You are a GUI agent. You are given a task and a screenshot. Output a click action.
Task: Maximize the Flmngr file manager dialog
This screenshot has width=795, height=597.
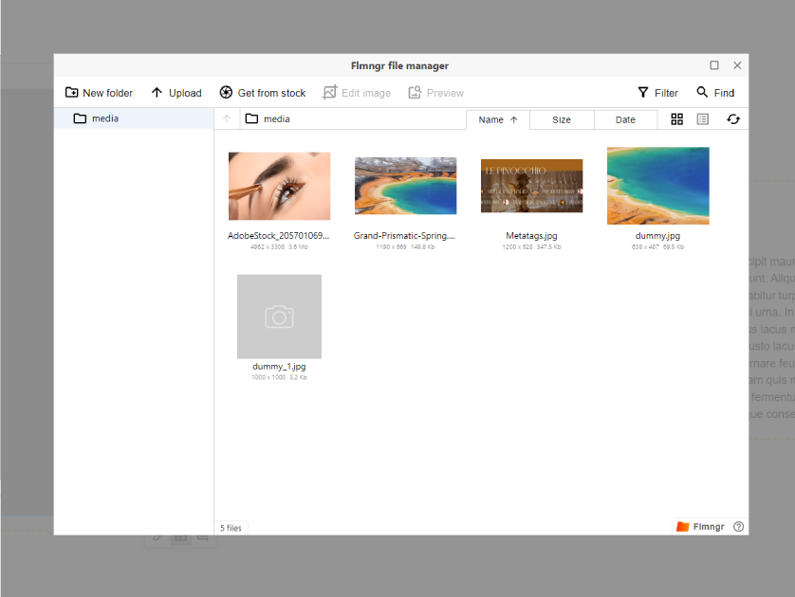pyautogui.click(x=714, y=65)
